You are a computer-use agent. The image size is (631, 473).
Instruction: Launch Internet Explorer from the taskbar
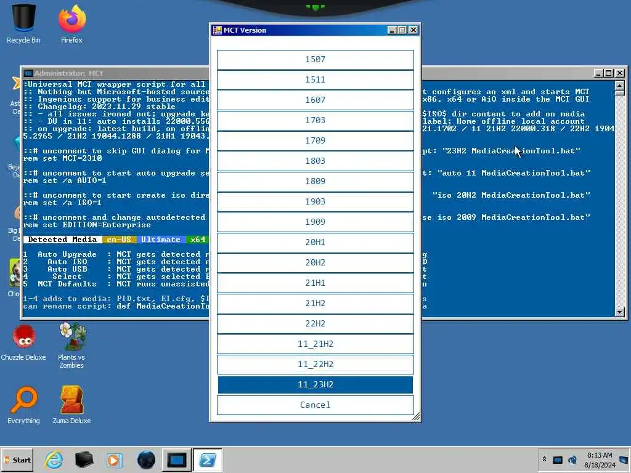pos(54,459)
